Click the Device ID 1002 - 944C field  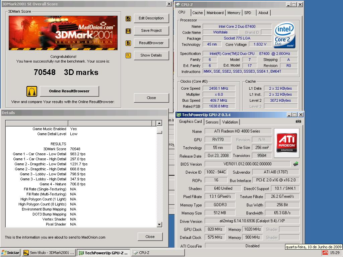click(x=216, y=172)
